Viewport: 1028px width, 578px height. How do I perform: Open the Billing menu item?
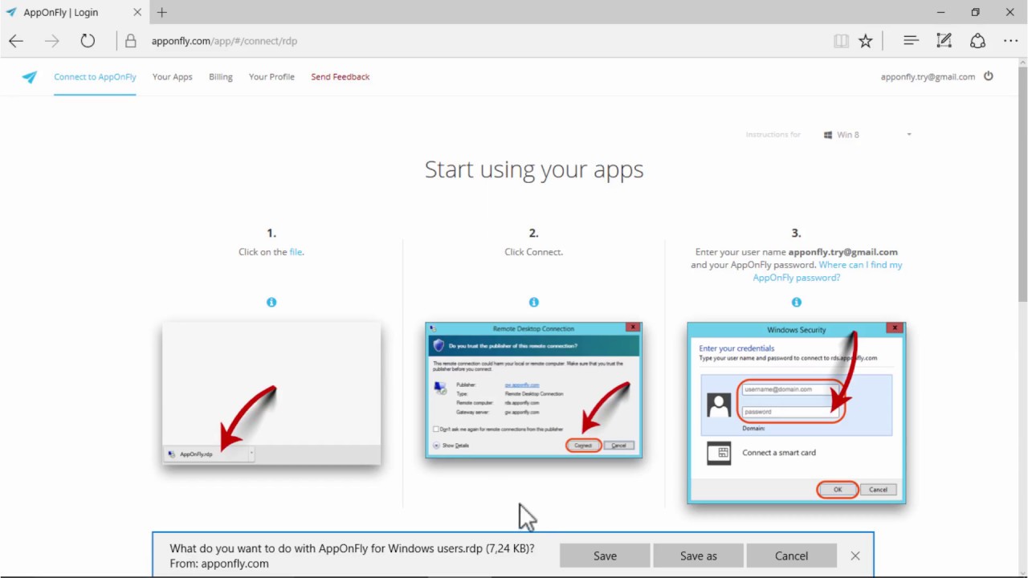(x=221, y=77)
